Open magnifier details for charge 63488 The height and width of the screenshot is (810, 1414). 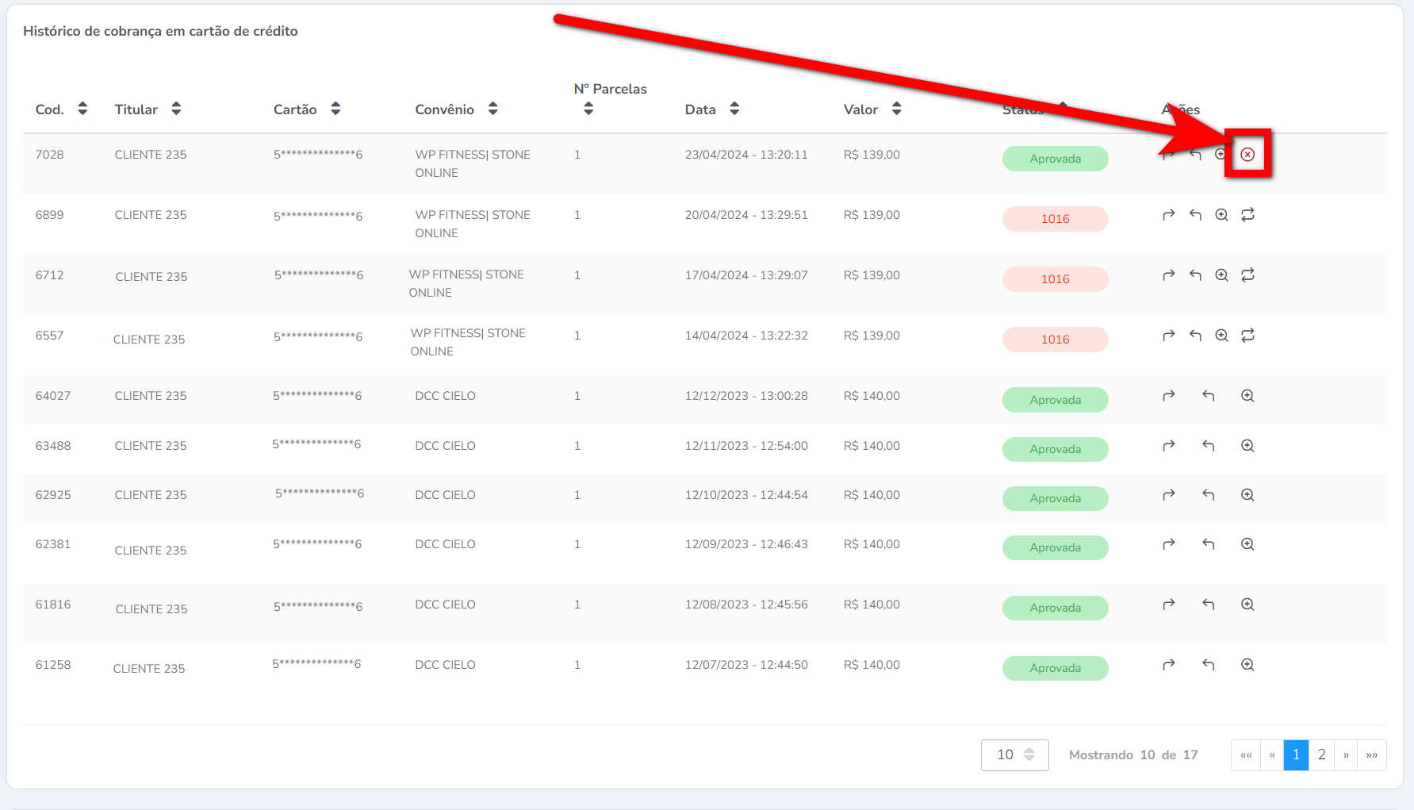point(1247,446)
